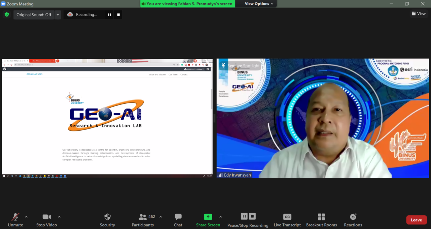Open Our Team menu item
Image resolution: width=431 pixels, height=229 pixels.
pos(173,75)
